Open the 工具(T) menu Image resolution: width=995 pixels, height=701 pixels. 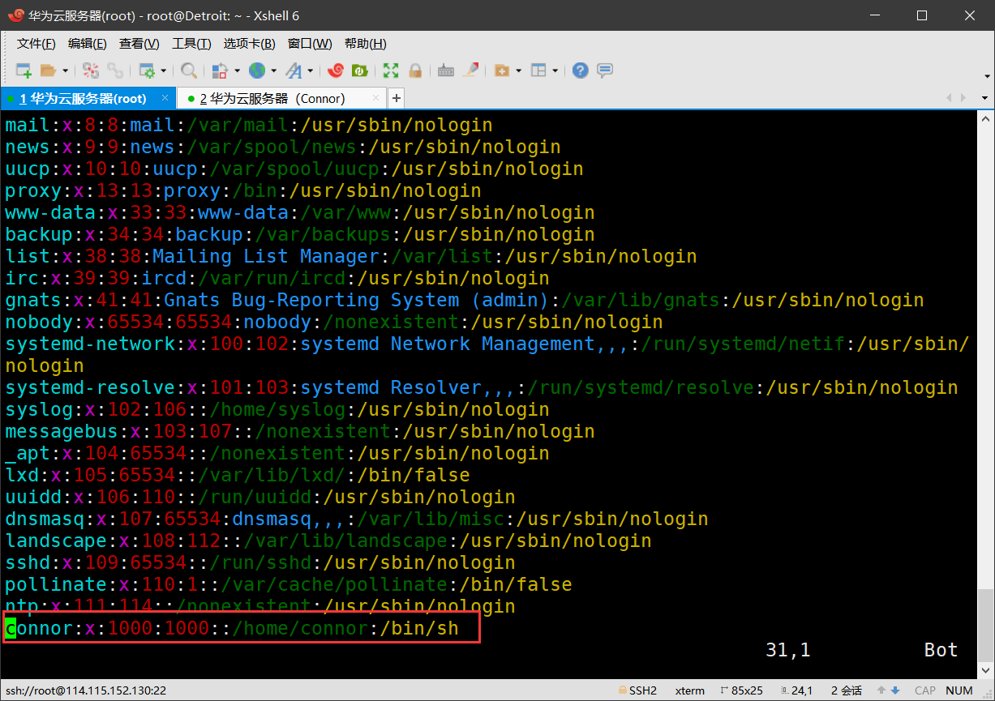click(191, 44)
